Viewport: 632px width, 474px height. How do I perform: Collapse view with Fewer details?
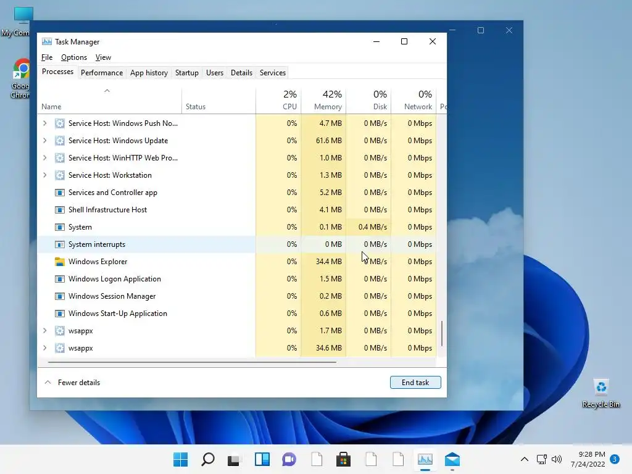pos(72,383)
